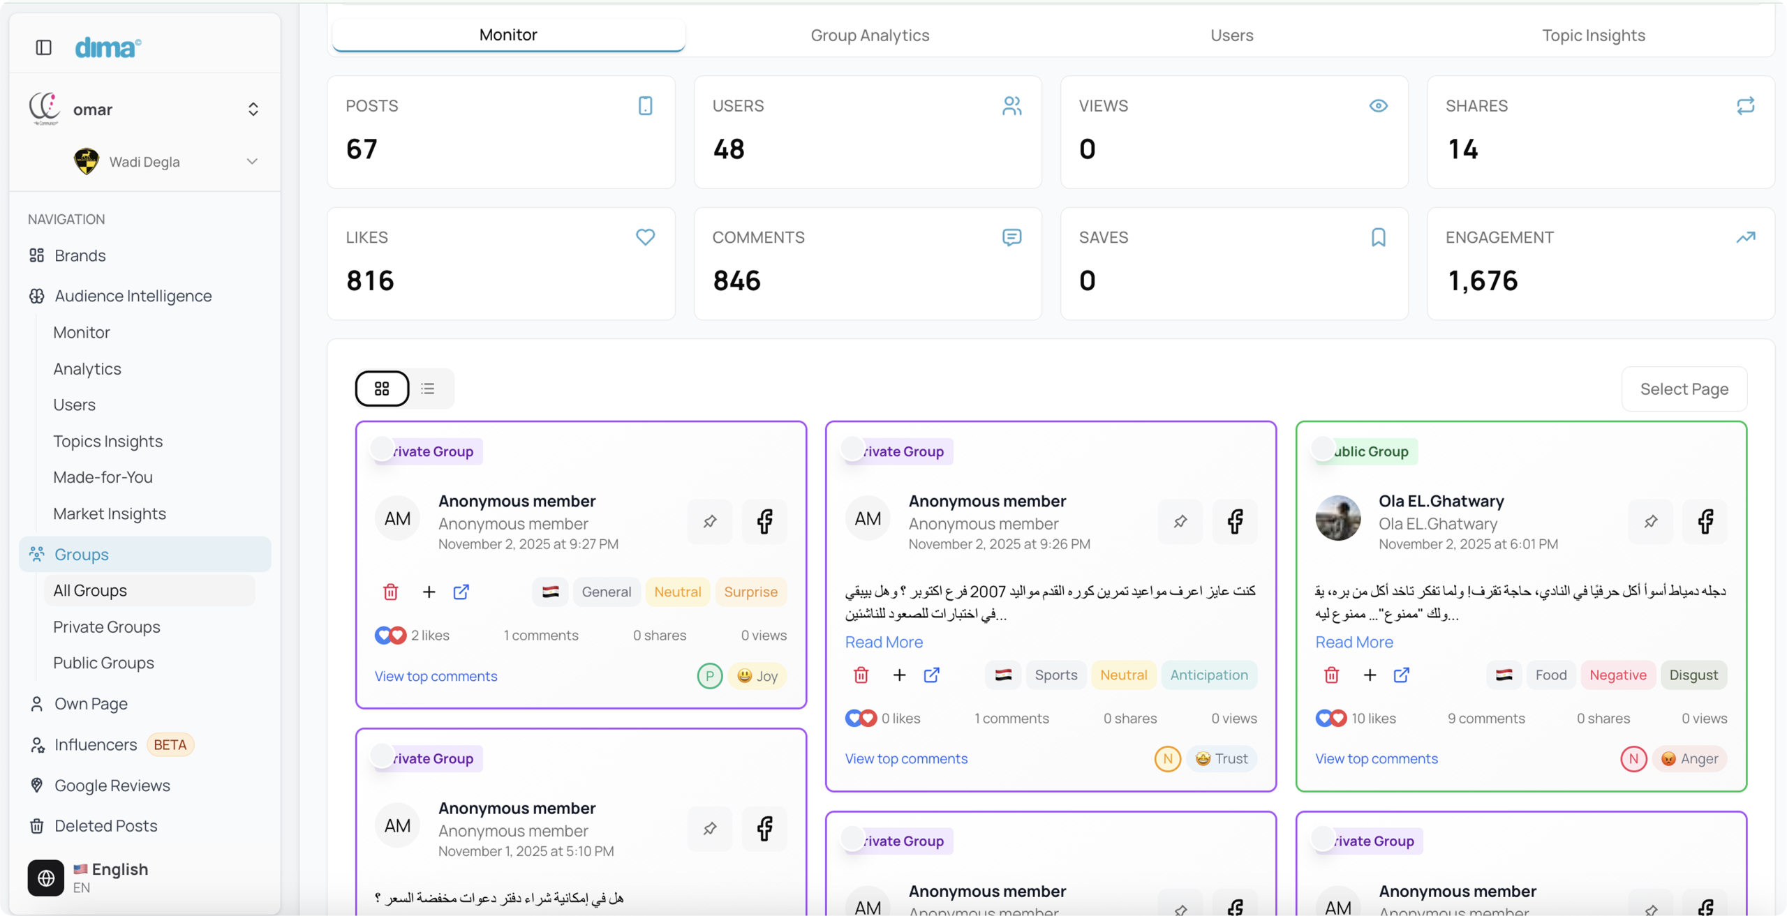
Task: Collapse the Audience Intelligence section
Action: click(x=133, y=296)
